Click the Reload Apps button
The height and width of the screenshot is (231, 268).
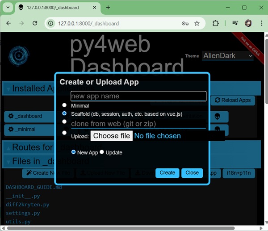pyautogui.click(x=233, y=101)
